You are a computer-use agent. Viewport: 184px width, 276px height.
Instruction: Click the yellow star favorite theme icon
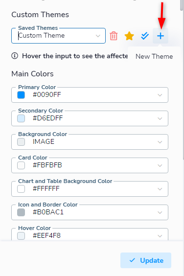coord(129,36)
